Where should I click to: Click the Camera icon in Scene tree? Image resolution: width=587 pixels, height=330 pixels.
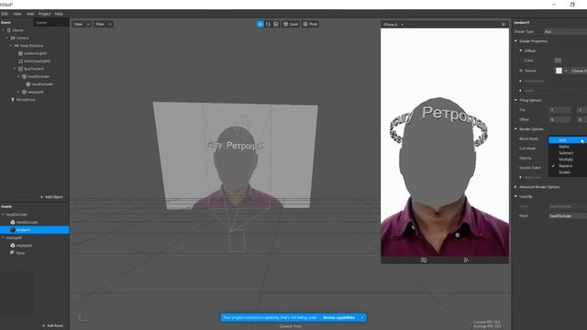13,38
